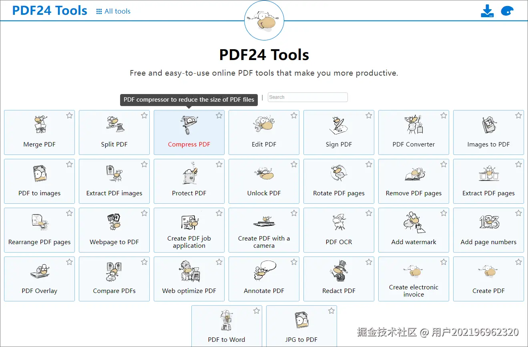The image size is (528, 347).
Task: Star the Split PDF tile
Action: pos(144,115)
